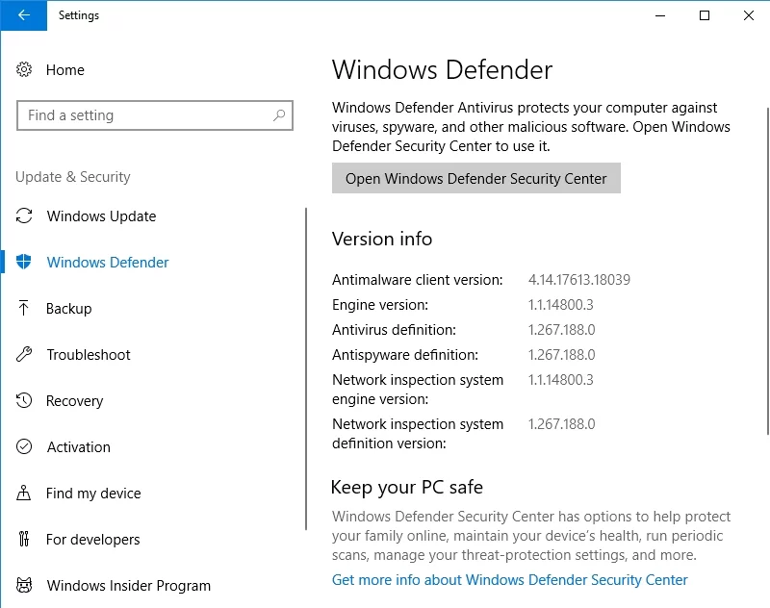
Task: Click the Backup upload arrow icon
Action: (25, 309)
